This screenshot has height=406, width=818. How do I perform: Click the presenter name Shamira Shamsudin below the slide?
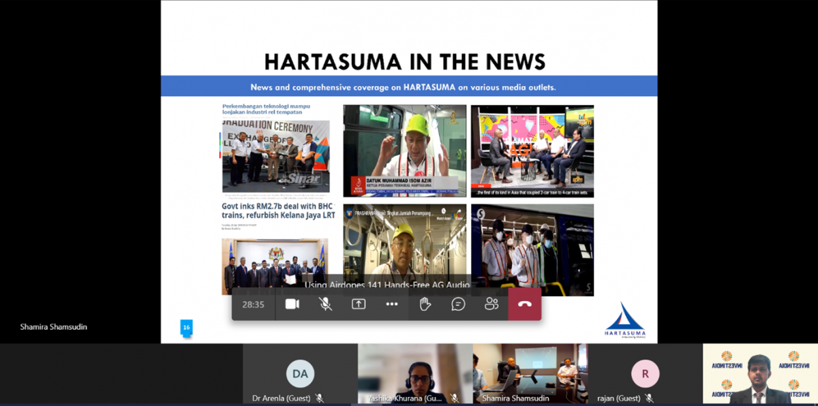pyautogui.click(x=54, y=327)
